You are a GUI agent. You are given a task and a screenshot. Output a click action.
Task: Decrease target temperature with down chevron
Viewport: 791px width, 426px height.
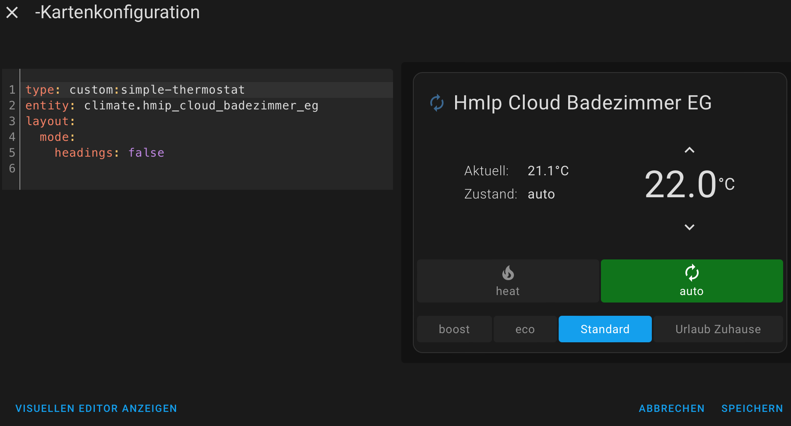click(689, 227)
